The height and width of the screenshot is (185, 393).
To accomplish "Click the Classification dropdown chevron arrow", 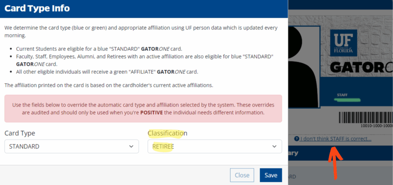I will pyautogui.click(x=274, y=146).
